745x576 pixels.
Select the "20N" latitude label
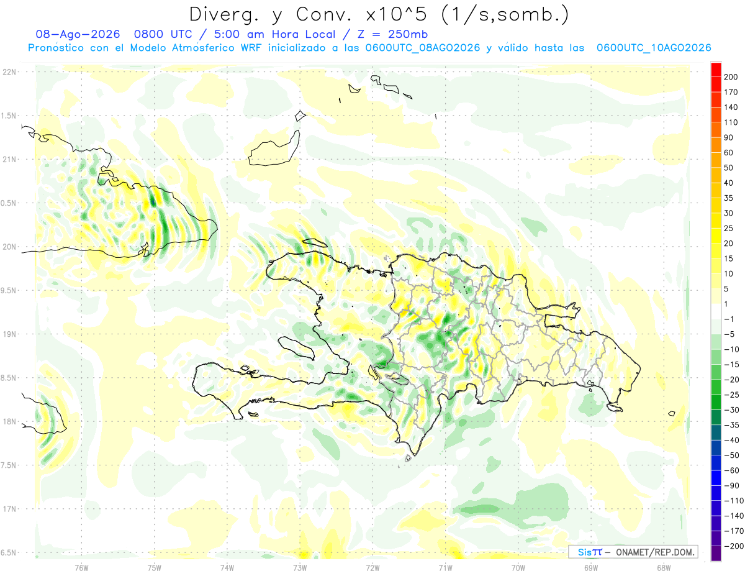[9, 247]
